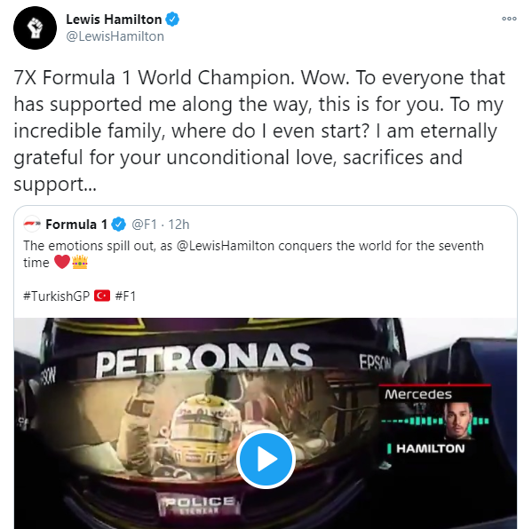The width and height of the screenshot is (524, 529).
Task: Click the crown emoji after the heart
Action: (80, 262)
